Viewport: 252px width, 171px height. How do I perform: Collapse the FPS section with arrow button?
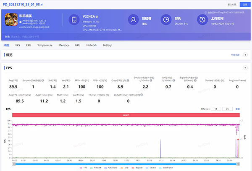pos(245,67)
